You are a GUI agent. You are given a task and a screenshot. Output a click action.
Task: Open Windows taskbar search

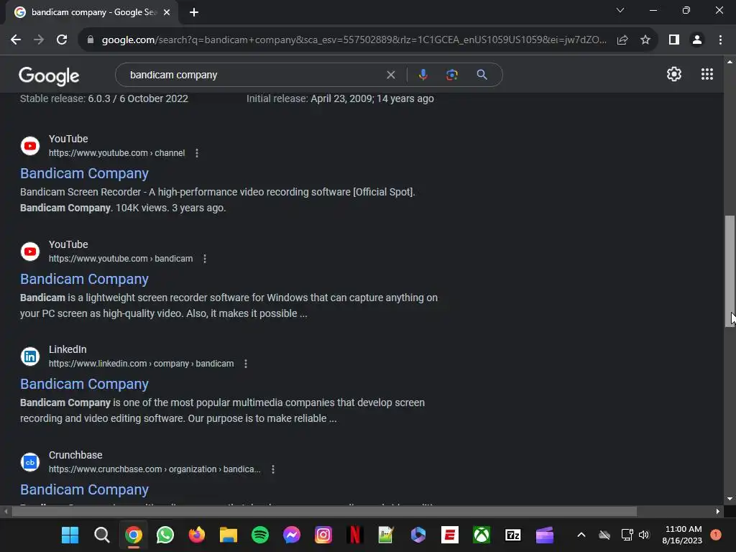[102, 535]
